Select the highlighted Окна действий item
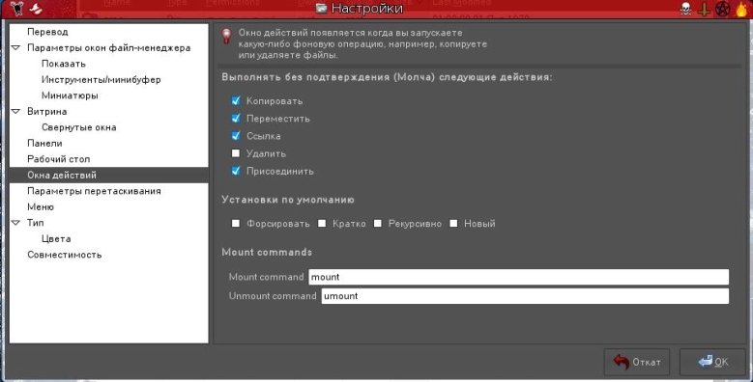Image resolution: width=753 pixels, height=382 pixels. (109, 175)
